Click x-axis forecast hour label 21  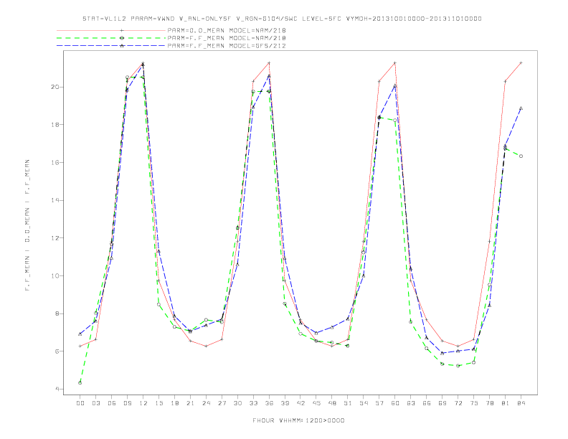tap(190, 403)
